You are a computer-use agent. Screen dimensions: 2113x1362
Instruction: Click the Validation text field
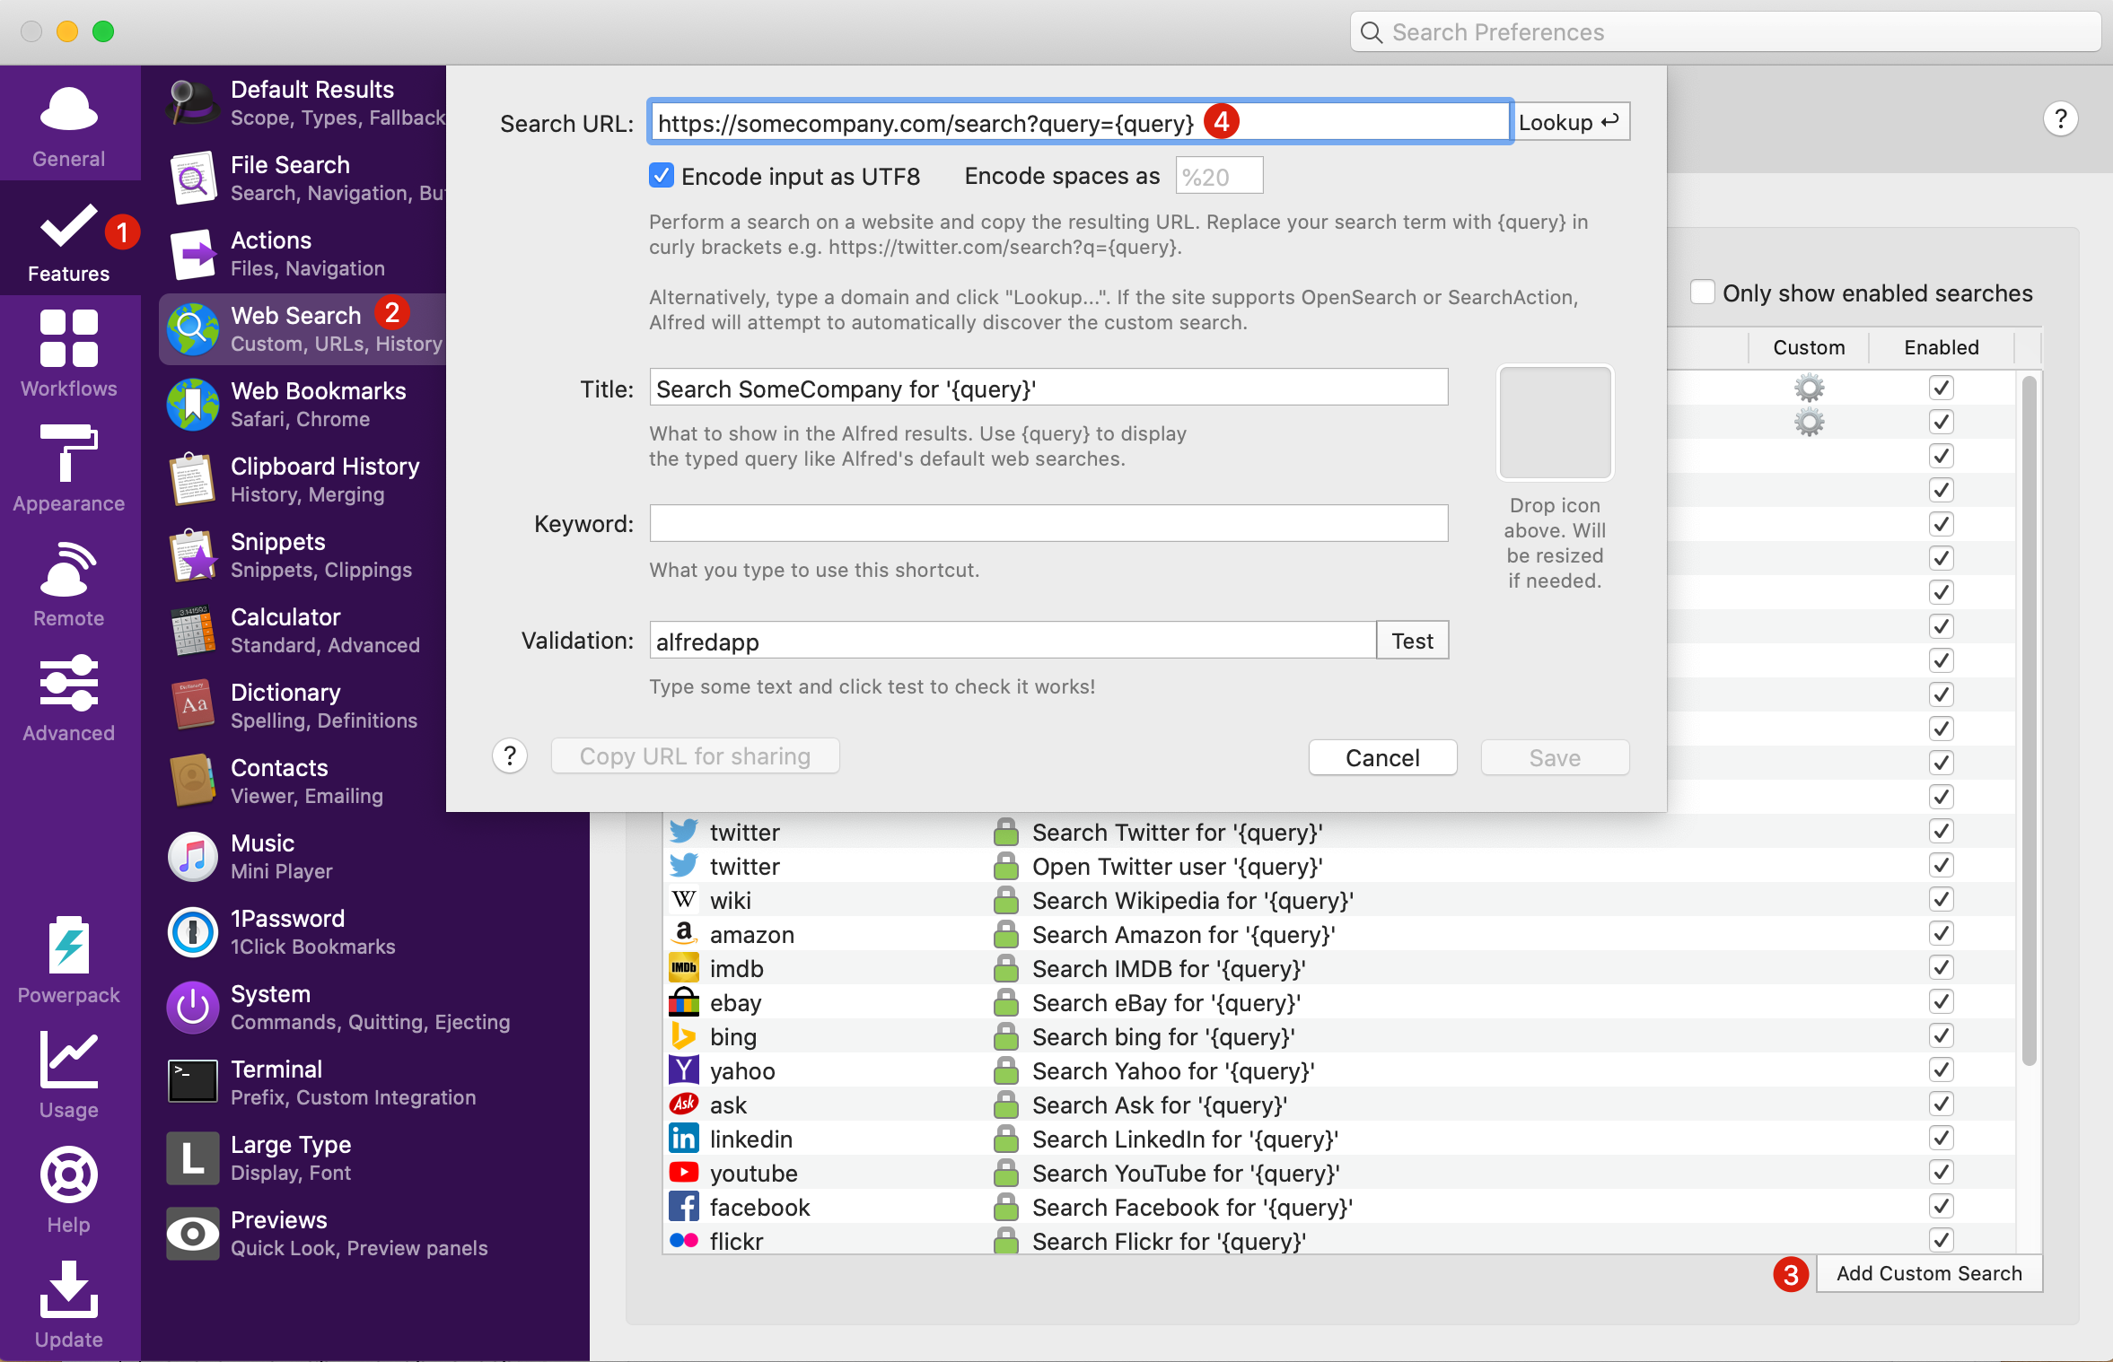pyautogui.click(x=1013, y=641)
